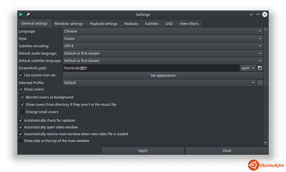Open the OSD tab

169,24
